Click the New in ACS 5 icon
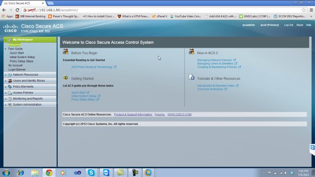 (191, 52)
